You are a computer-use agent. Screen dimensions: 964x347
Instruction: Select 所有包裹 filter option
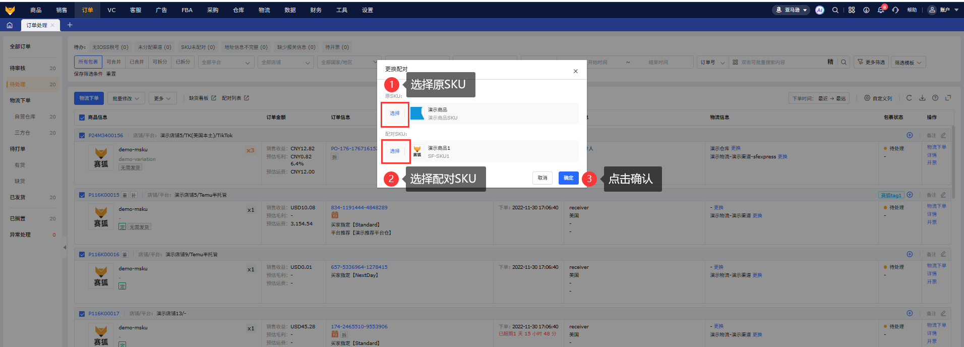pyautogui.click(x=88, y=62)
